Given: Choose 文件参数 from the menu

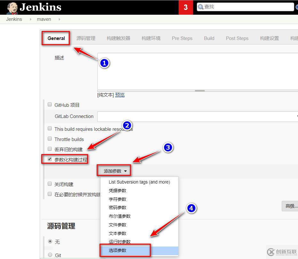Looking at the screenshot, I should (x=139, y=225).
